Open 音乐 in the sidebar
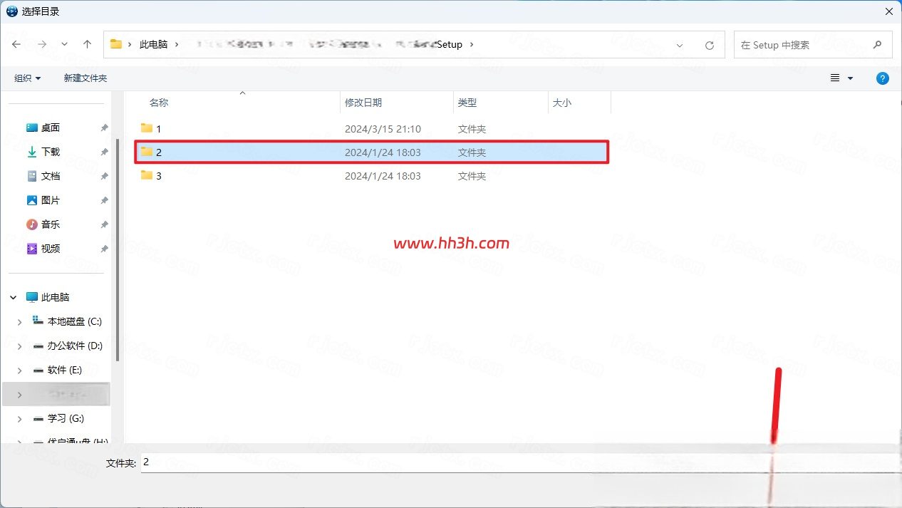902x508 pixels. [x=51, y=224]
